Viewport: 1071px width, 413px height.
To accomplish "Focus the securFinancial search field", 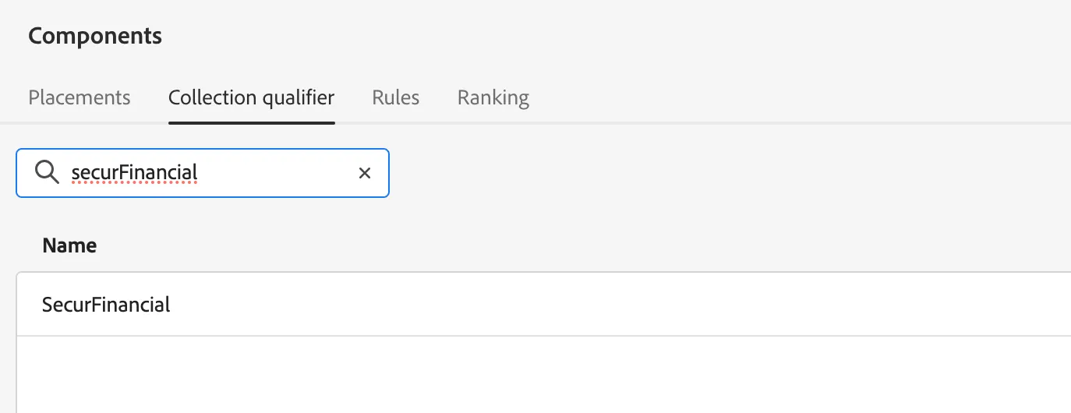I will [203, 173].
